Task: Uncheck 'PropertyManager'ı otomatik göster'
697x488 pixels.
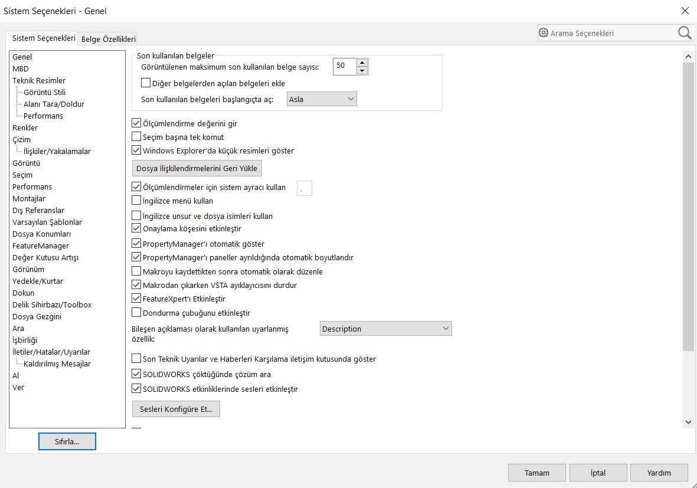Action: [x=136, y=244]
